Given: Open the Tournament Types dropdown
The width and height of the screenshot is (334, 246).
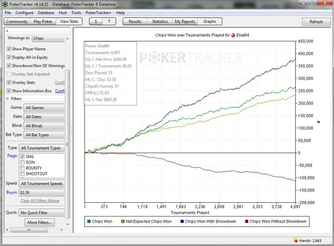Looking at the screenshot, I should point(42,148).
